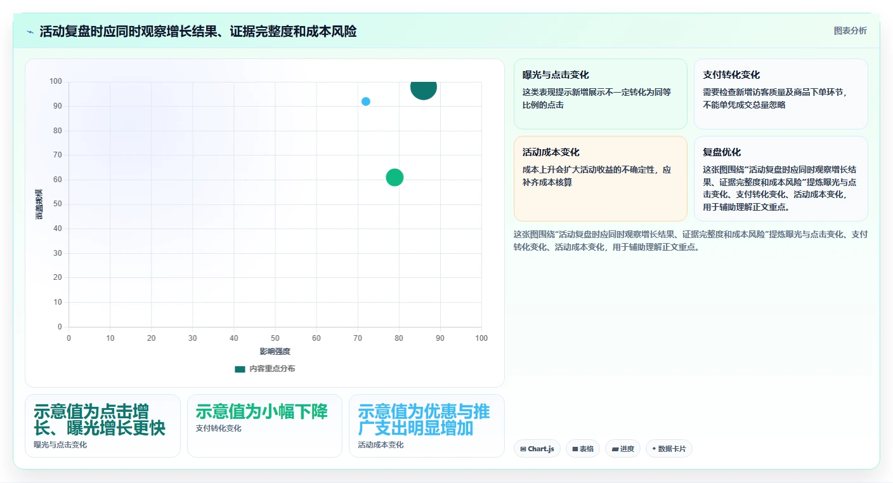Click the 支付转化变化 caption under second stat
The image size is (893, 483).
(x=219, y=428)
